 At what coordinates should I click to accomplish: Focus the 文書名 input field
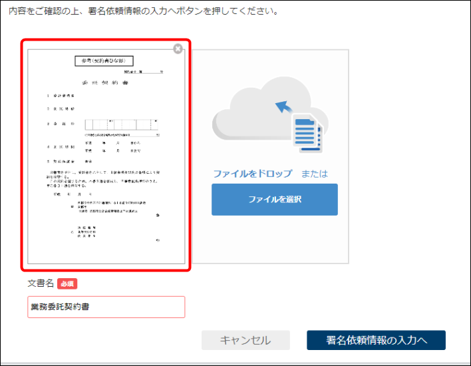pos(106,307)
